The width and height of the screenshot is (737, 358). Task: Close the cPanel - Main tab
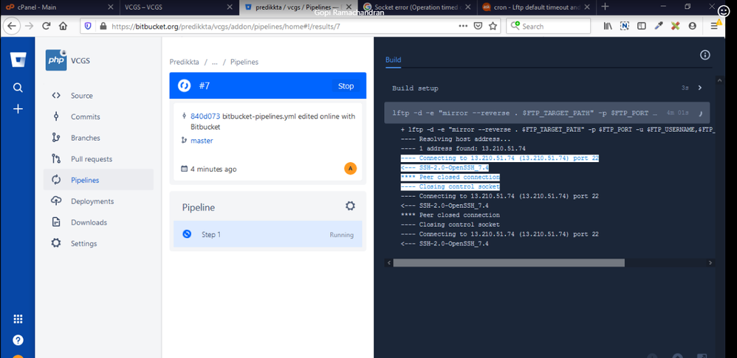(x=111, y=7)
